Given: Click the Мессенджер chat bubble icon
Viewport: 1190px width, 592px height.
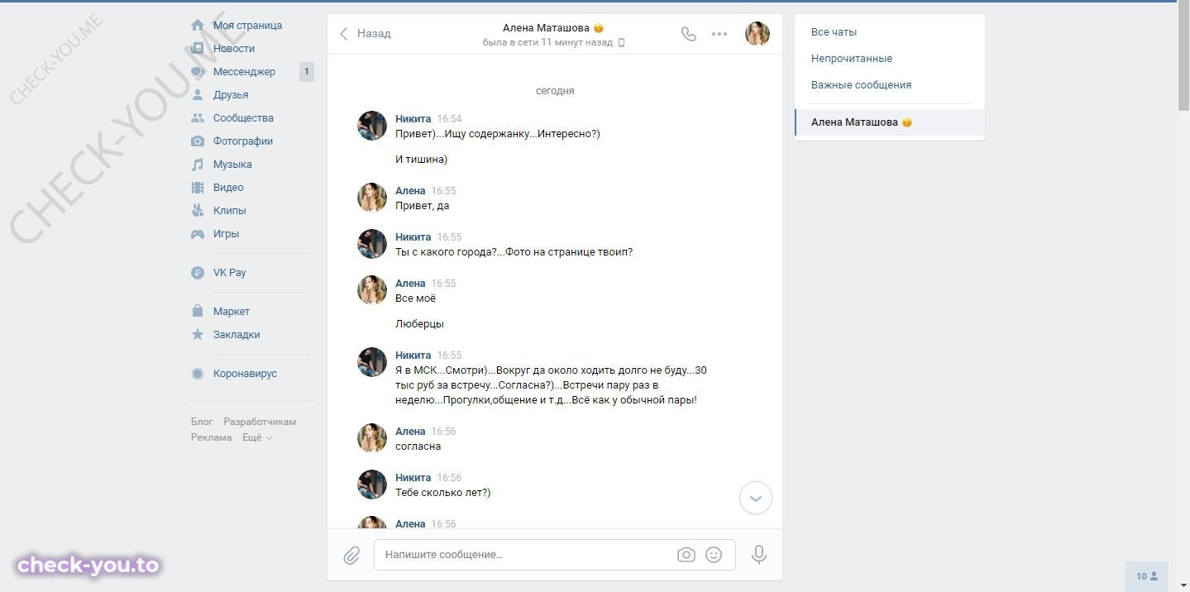Looking at the screenshot, I should (198, 72).
